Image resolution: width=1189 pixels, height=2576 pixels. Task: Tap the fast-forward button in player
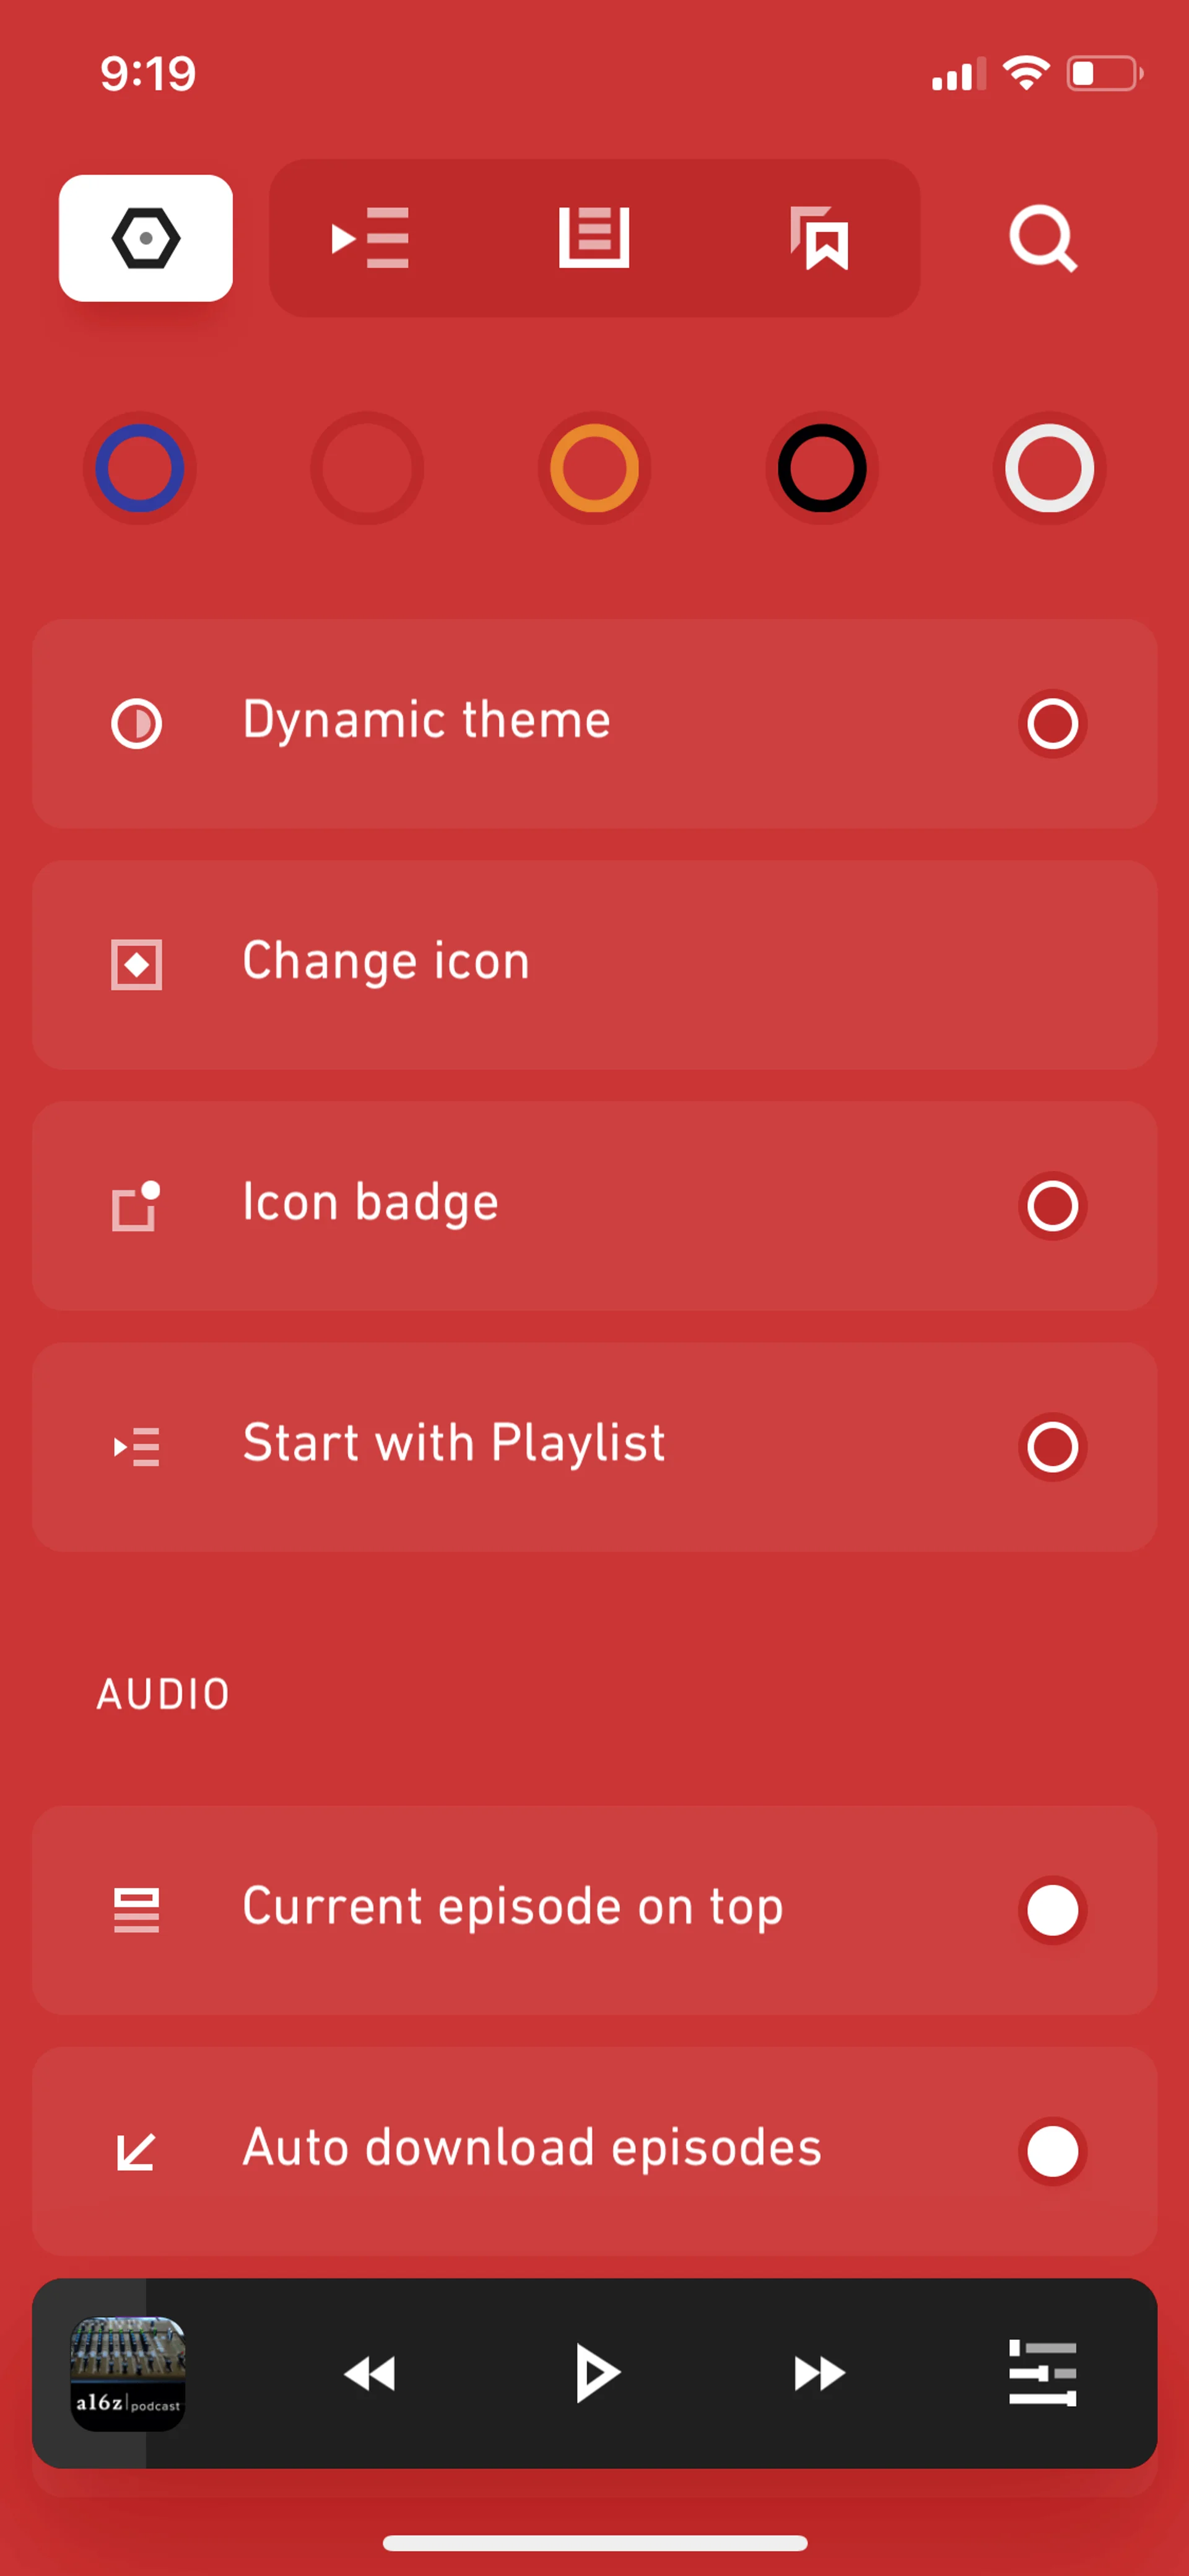[819, 2372]
